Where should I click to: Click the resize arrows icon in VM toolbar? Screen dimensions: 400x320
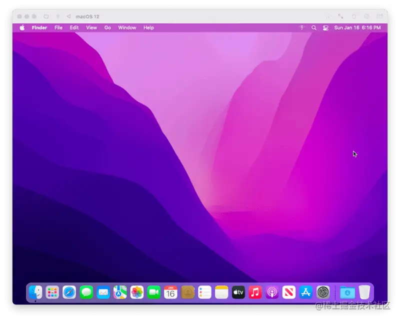click(340, 16)
